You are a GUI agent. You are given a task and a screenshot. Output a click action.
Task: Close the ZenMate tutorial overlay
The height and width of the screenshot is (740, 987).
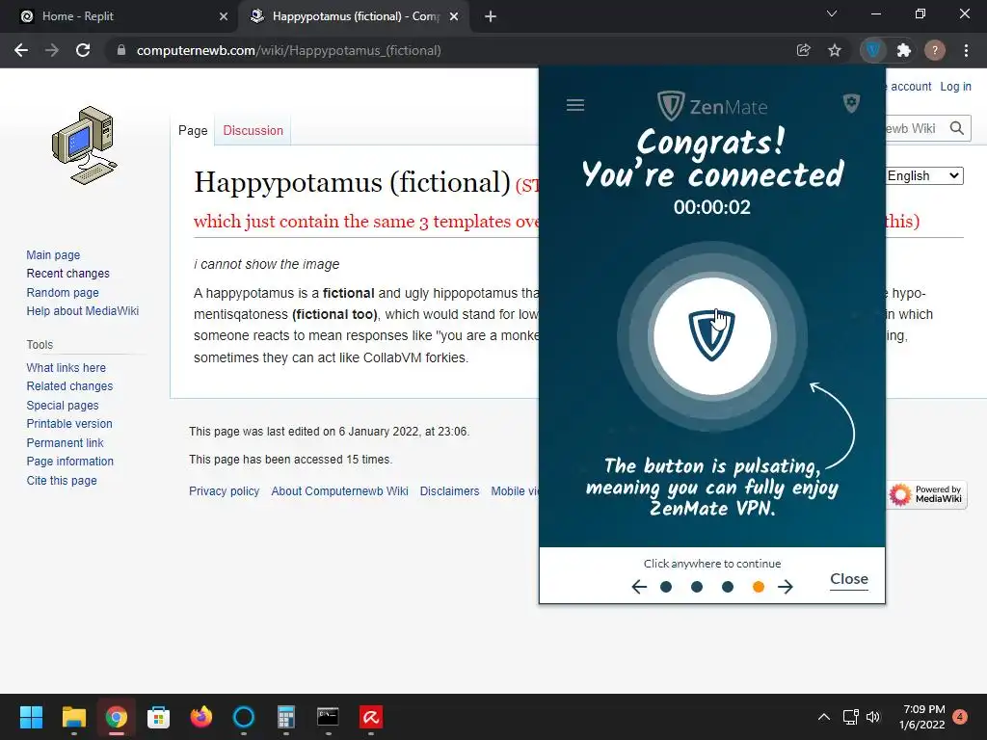point(848,579)
